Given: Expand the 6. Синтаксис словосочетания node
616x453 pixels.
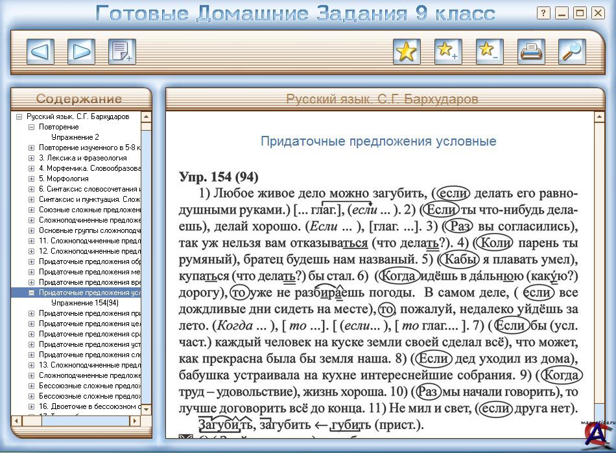Looking at the screenshot, I should point(31,189).
